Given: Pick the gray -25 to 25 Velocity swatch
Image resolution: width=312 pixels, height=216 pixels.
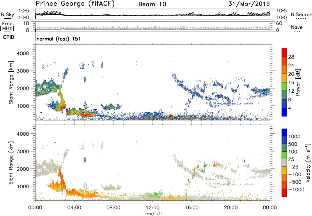Looking at the screenshot, I should [x=284, y=163].
